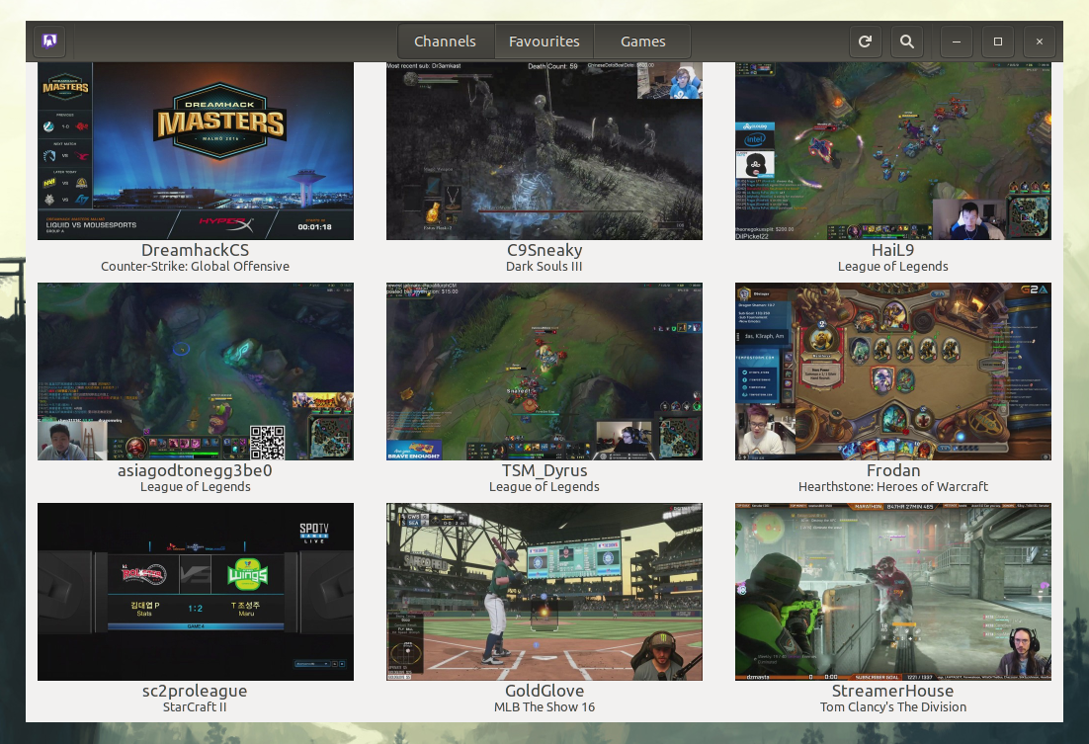
Task: Click the Frodan channel name
Action: (x=893, y=470)
